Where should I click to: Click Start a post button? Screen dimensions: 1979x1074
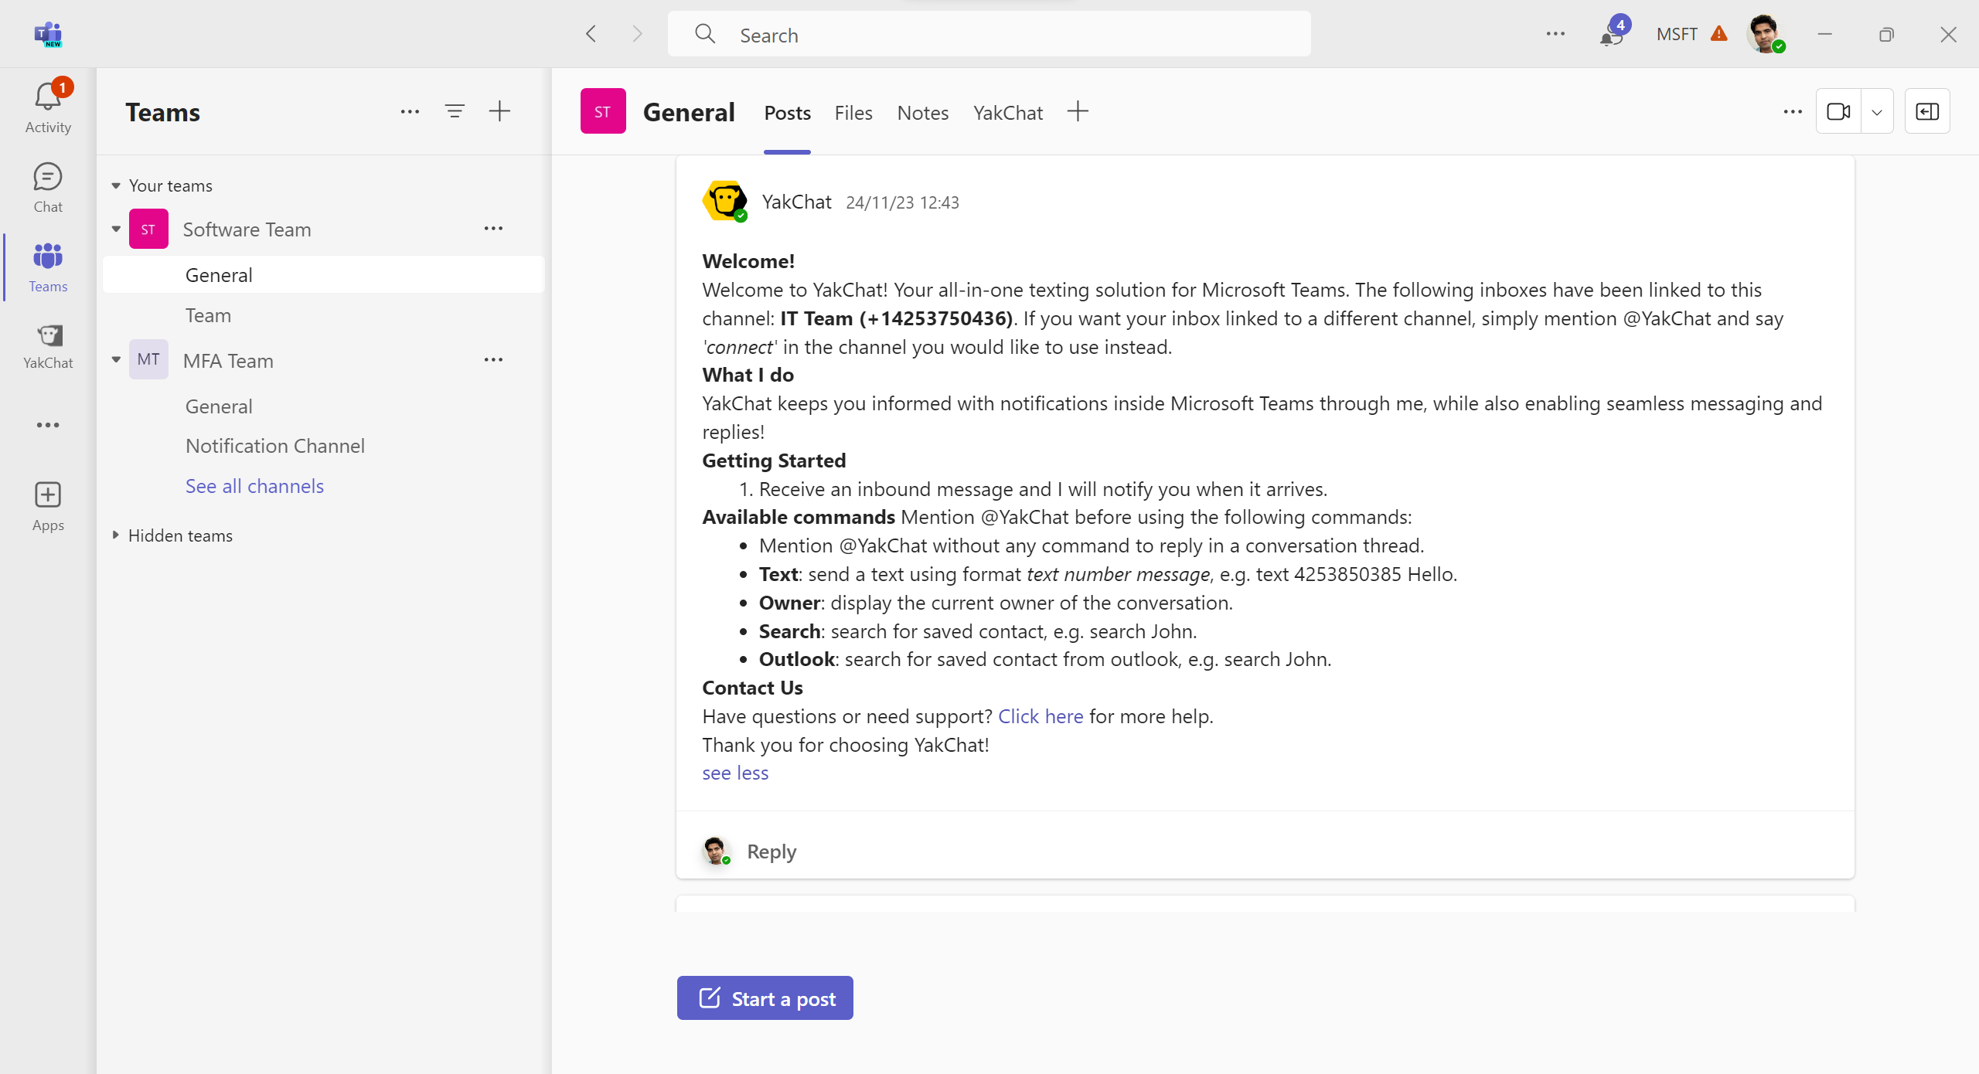point(765,998)
